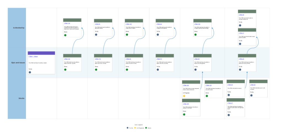Click the Done status icon on LTMA-125

[x=184, y=114]
